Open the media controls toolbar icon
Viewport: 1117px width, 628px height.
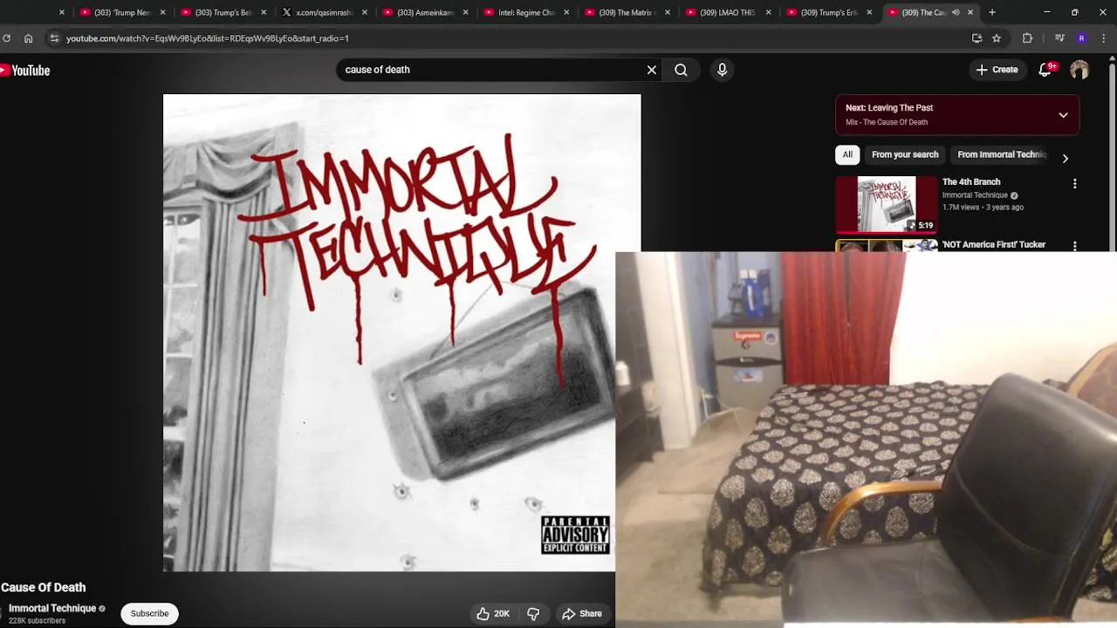1059,38
